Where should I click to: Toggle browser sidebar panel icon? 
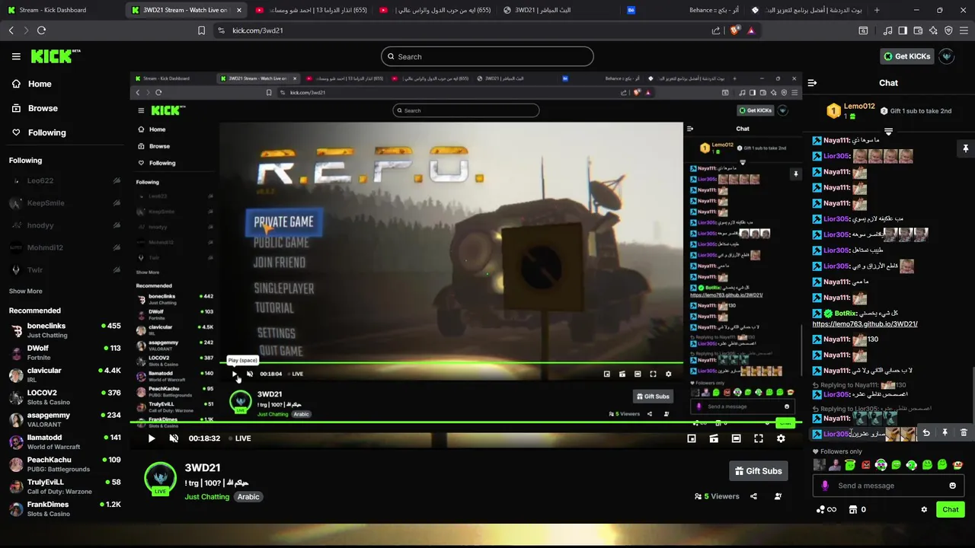[903, 30]
